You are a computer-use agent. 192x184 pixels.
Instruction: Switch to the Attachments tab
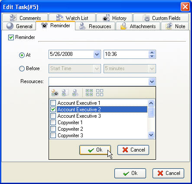coord(138,26)
